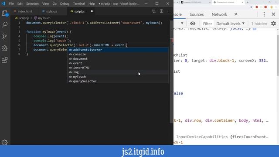Image resolution: width=279 pixels, height=157 pixels.
Task: Open the Help menu
Action: click(92, 3)
